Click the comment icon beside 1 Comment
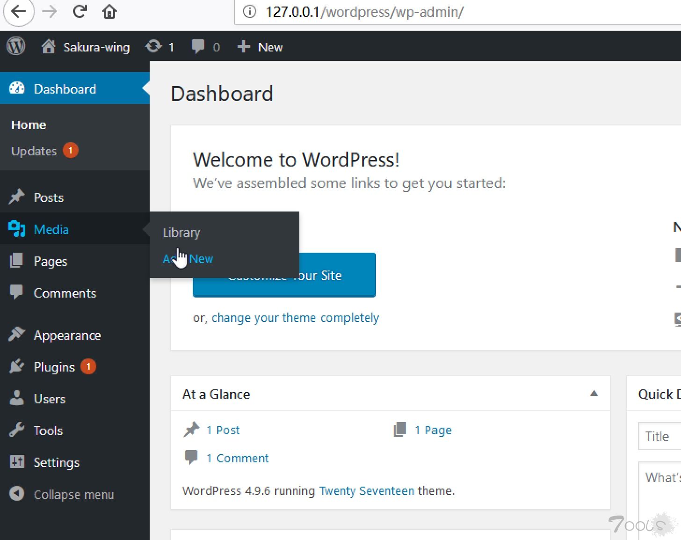 click(x=191, y=457)
